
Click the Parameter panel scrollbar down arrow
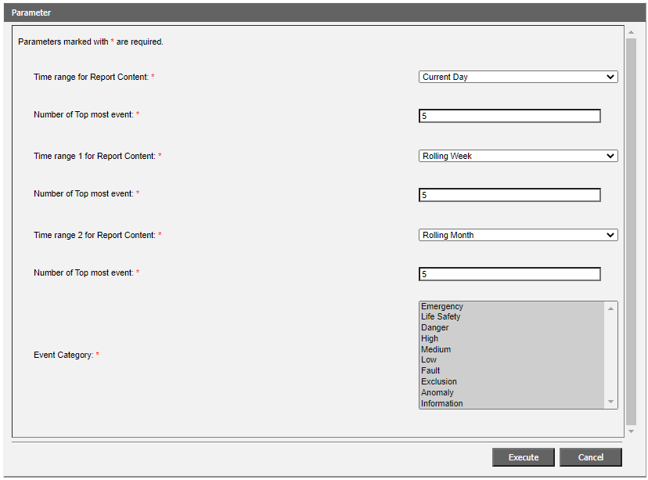pos(631,431)
